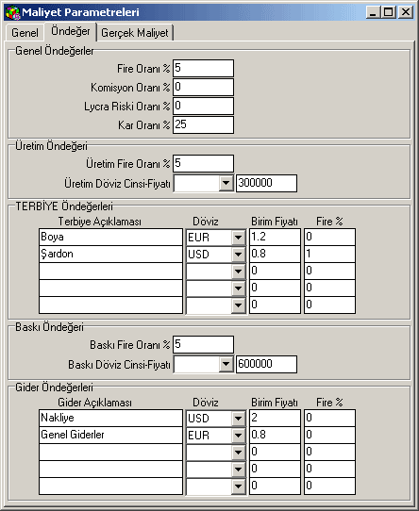Click the Boya unit price field 1.2
Screen dimensions: 419x511
click(275, 237)
